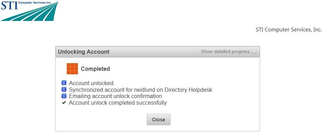Click the Show detailed progress label

click(225, 52)
